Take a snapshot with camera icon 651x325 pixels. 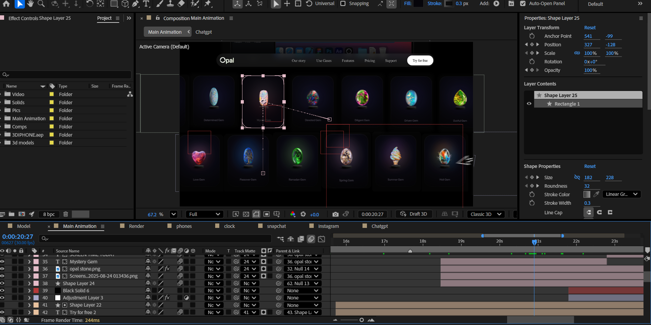336,214
